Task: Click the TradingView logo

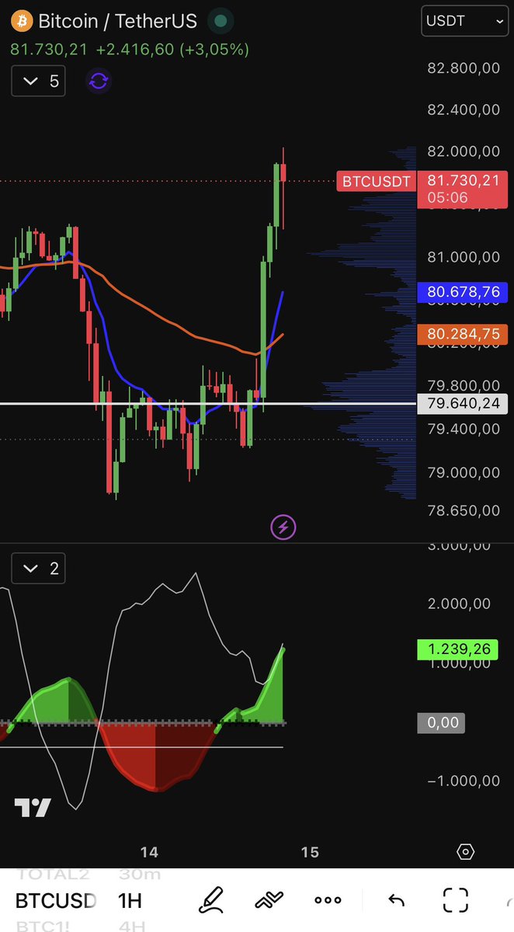Action: click(x=33, y=808)
